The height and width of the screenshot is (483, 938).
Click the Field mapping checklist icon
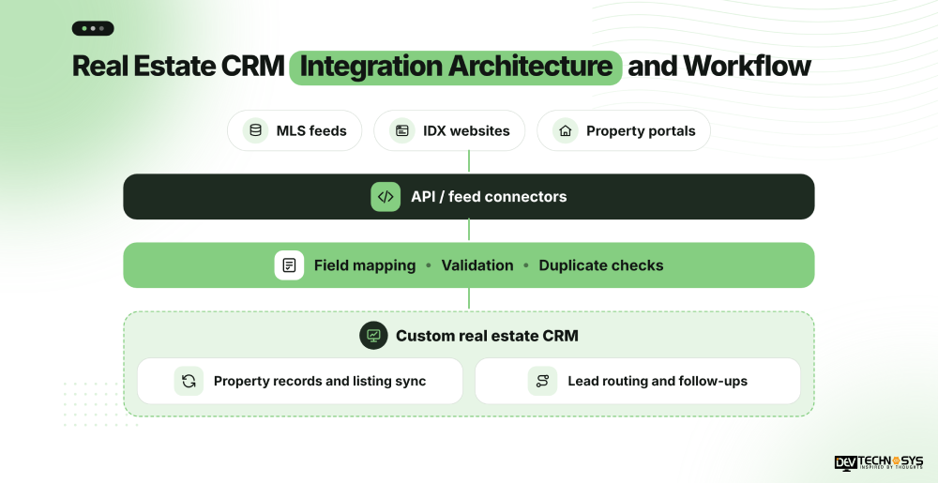[x=290, y=265]
